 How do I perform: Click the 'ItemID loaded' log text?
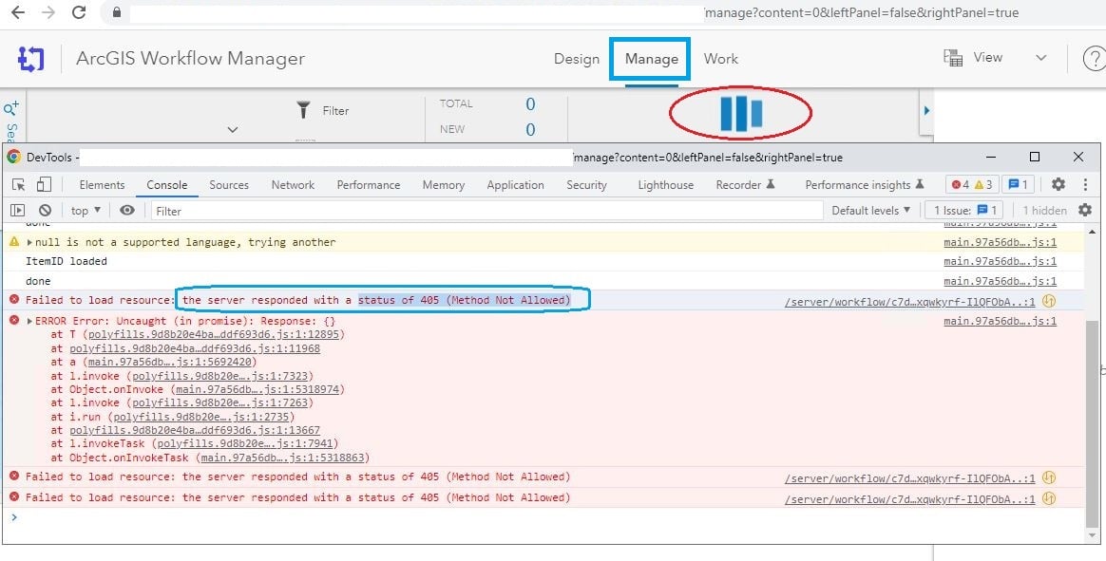(x=67, y=261)
